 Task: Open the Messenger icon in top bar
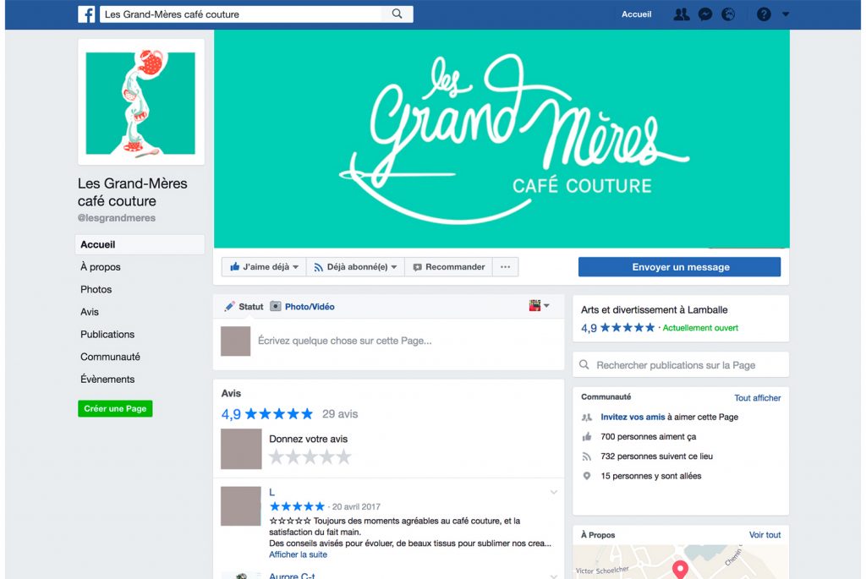(704, 14)
